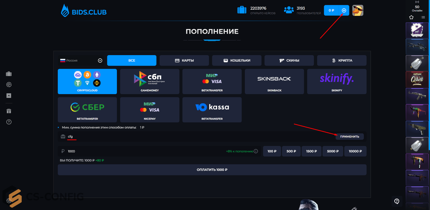430x210 pixels.
Task: Click the star icon in live feed
Action: pos(411,17)
